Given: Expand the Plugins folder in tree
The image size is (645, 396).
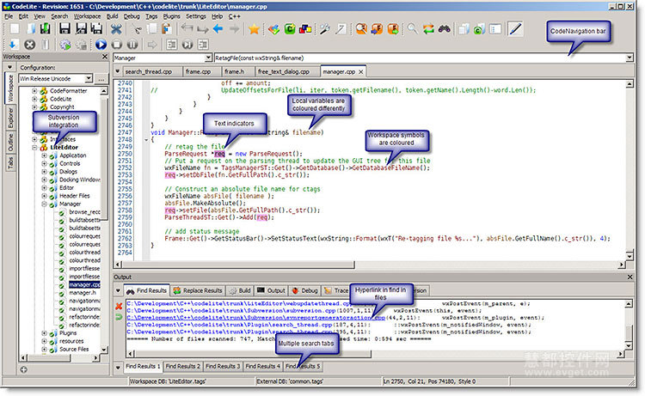Looking at the screenshot, I should point(44,333).
